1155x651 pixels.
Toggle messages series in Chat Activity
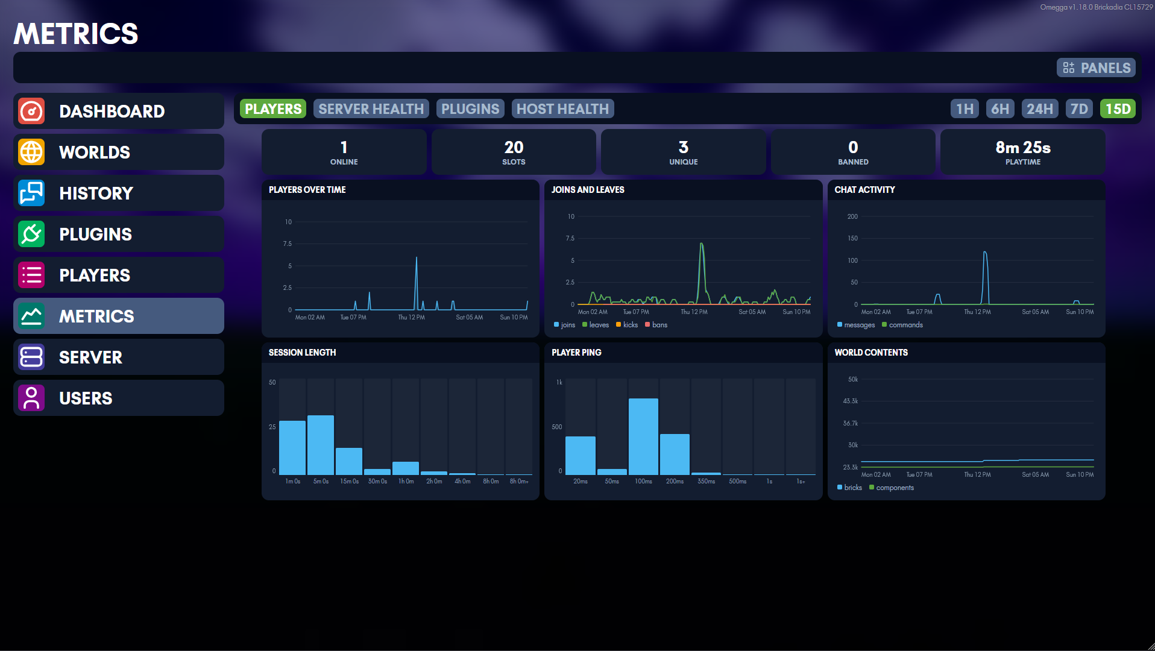tap(856, 325)
